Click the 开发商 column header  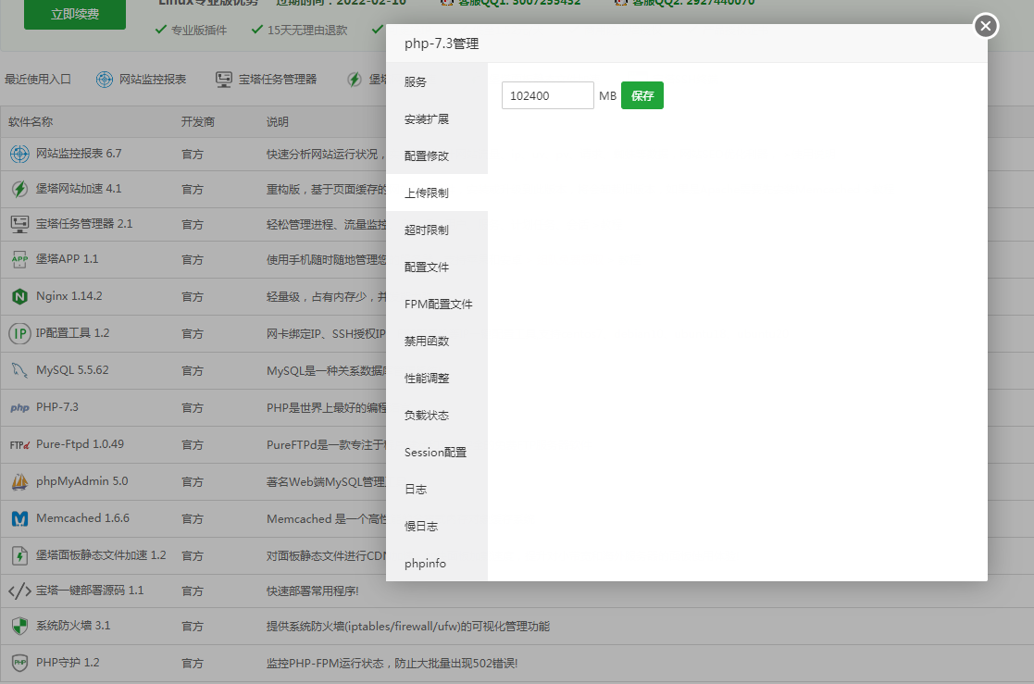(x=198, y=121)
